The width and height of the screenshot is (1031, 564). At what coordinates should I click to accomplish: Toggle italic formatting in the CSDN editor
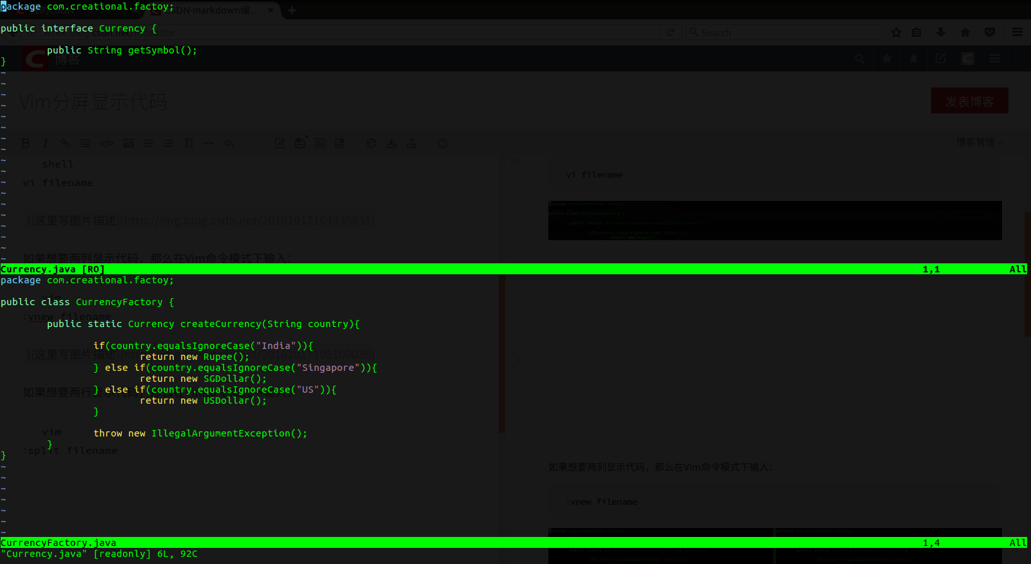coord(45,143)
